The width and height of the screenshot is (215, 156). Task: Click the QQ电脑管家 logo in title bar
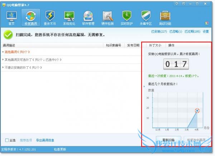4,5
